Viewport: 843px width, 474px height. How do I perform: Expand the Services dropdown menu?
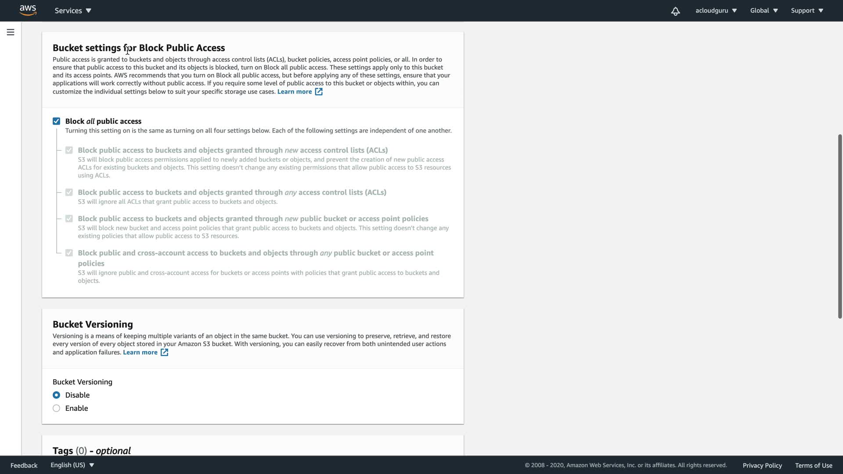73,11
